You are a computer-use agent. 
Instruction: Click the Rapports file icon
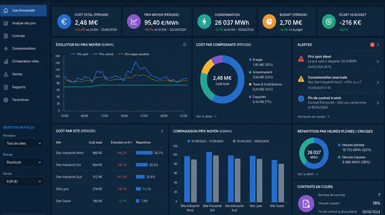point(6,87)
